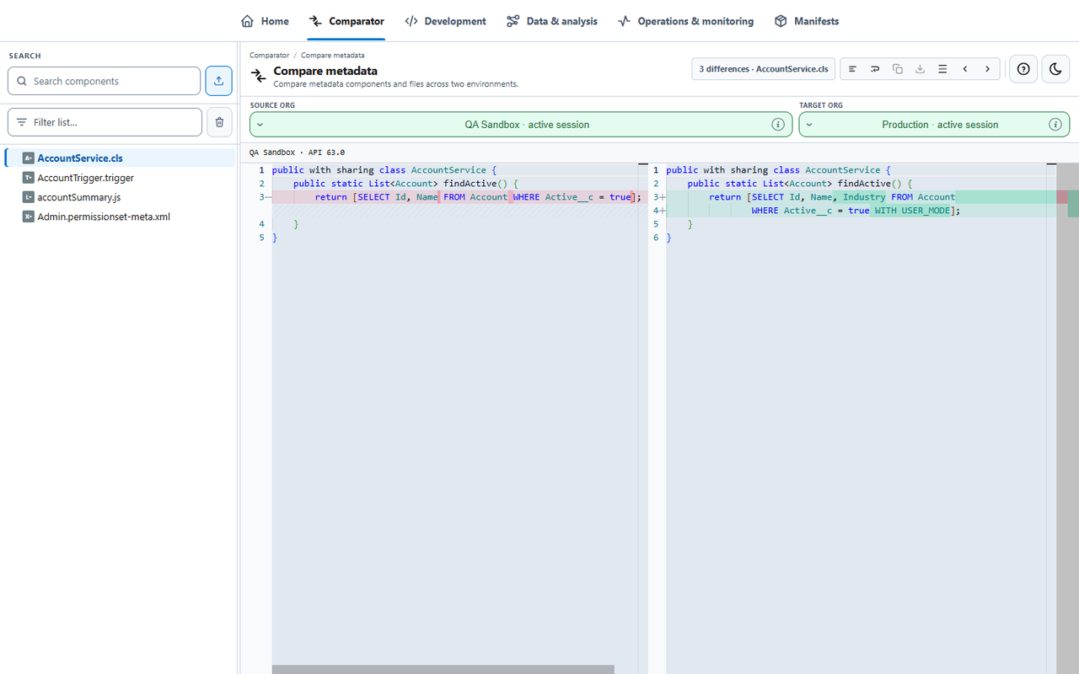This screenshot has height=674, width=1079.
Task: Open the Development tab
Action: click(445, 21)
